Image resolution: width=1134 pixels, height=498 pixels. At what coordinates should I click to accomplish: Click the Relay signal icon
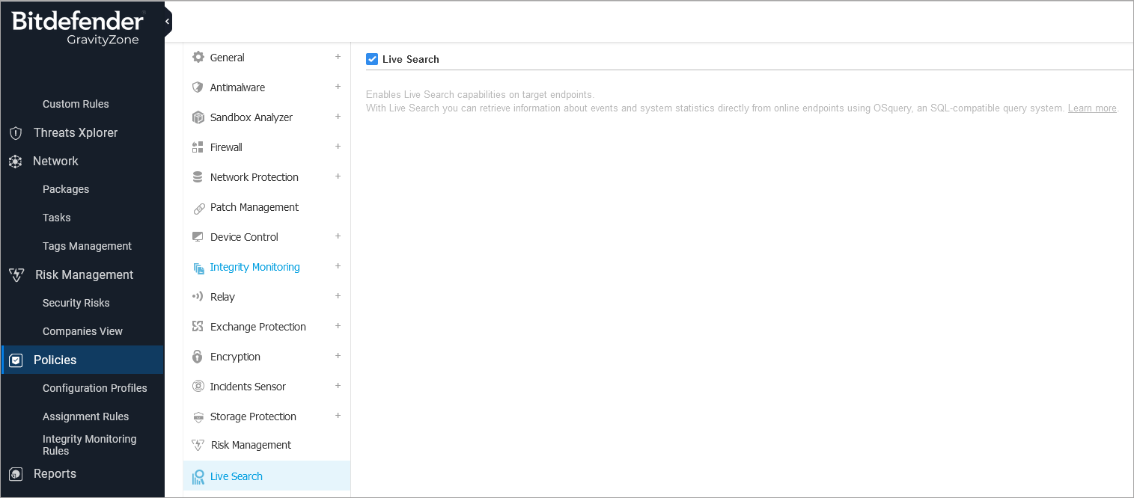(198, 297)
